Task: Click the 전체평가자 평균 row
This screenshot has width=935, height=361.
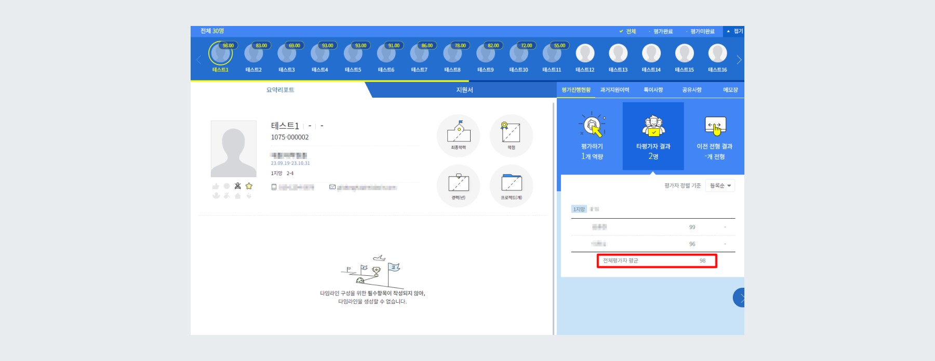Action: click(x=657, y=261)
